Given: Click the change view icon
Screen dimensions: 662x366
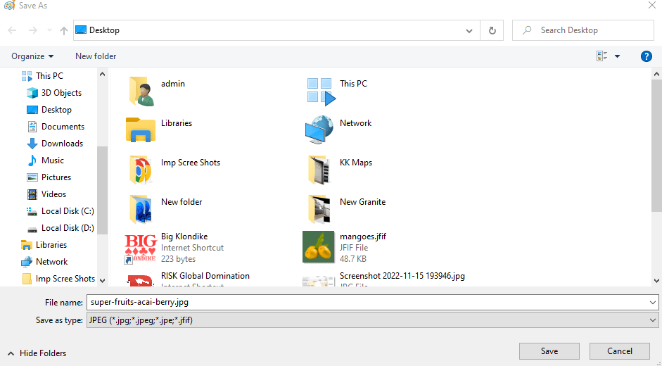Looking at the screenshot, I should tap(601, 56).
